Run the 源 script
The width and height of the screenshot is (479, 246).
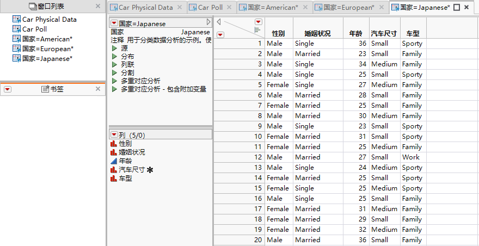click(x=114, y=48)
